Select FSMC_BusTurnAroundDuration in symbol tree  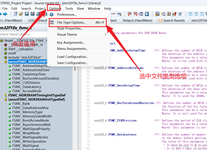(36, 79)
